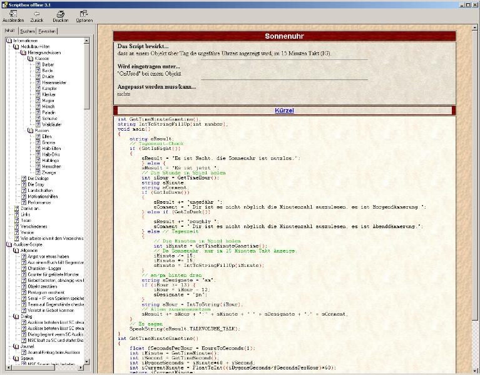Print the page via Drucken icon
This screenshot has width=480, height=375.
point(60,16)
